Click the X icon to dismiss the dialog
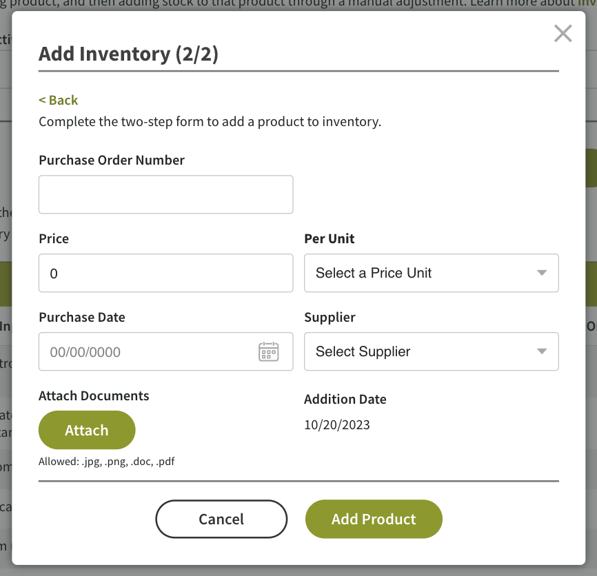Image resolution: width=597 pixels, height=576 pixels. pyautogui.click(x=563, y=33)
